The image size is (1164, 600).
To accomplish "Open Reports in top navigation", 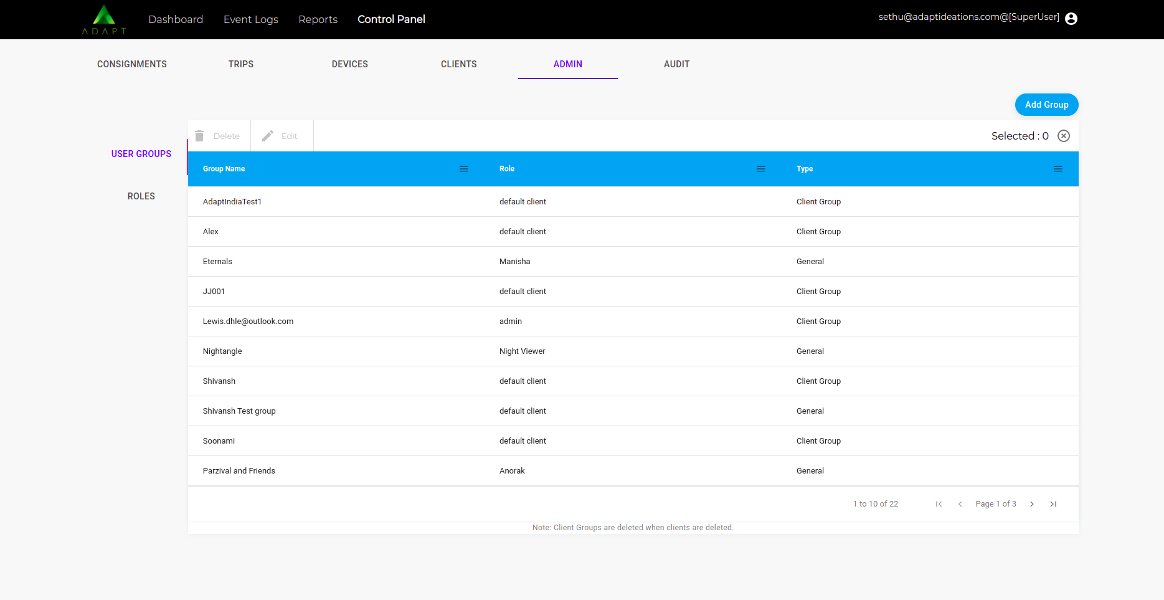I will pos(318,19).
